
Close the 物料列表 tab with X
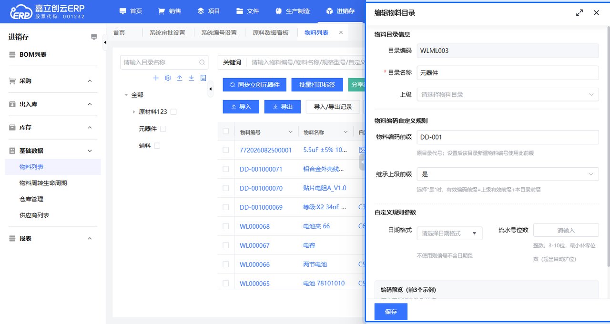[341, 32]
